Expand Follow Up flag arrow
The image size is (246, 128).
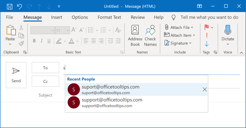212,28
